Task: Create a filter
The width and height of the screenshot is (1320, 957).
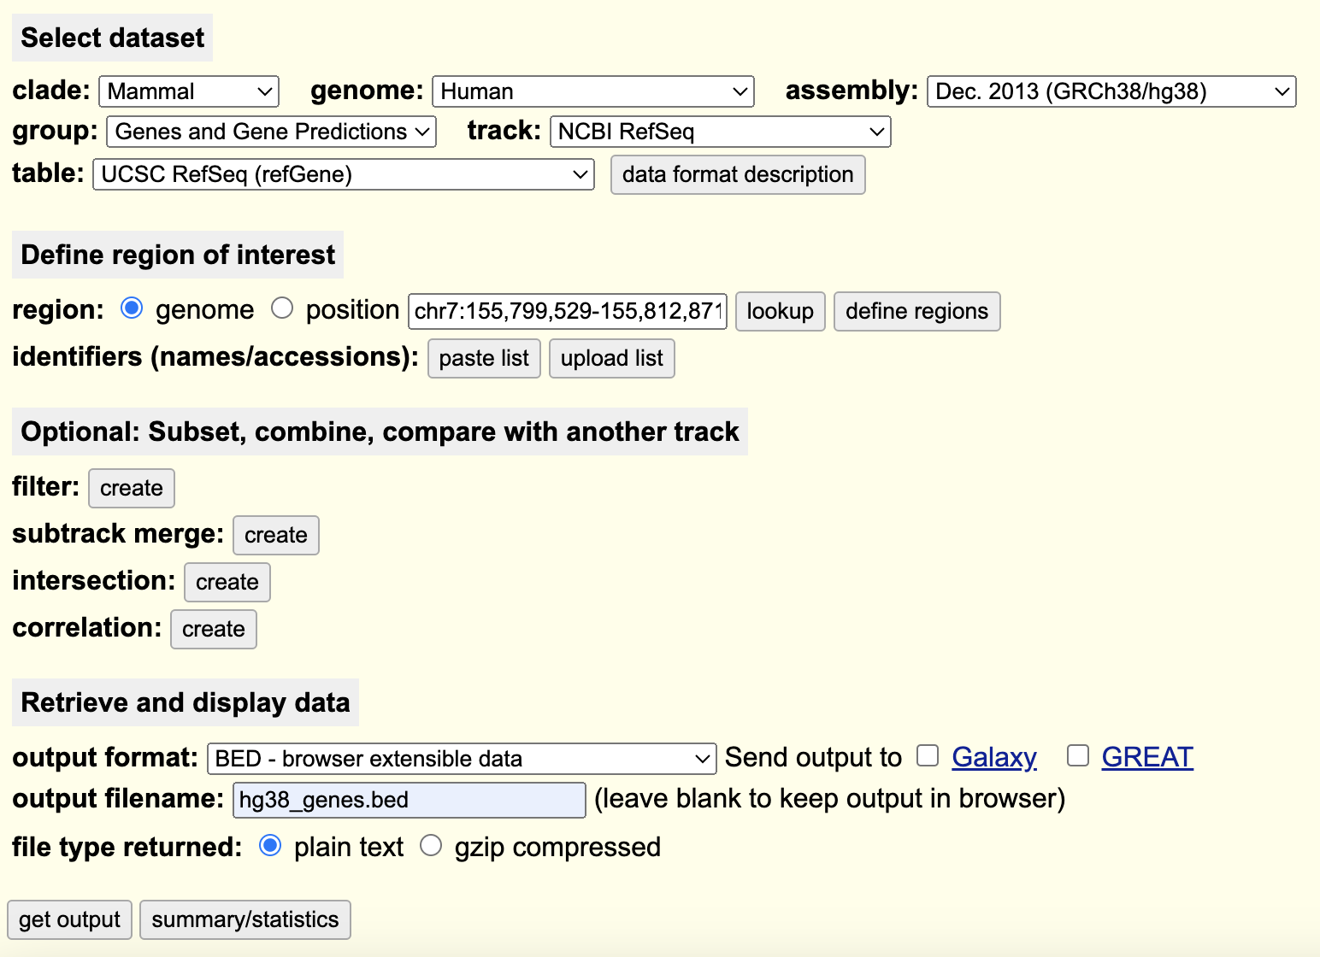Action: tap(131, 488)
